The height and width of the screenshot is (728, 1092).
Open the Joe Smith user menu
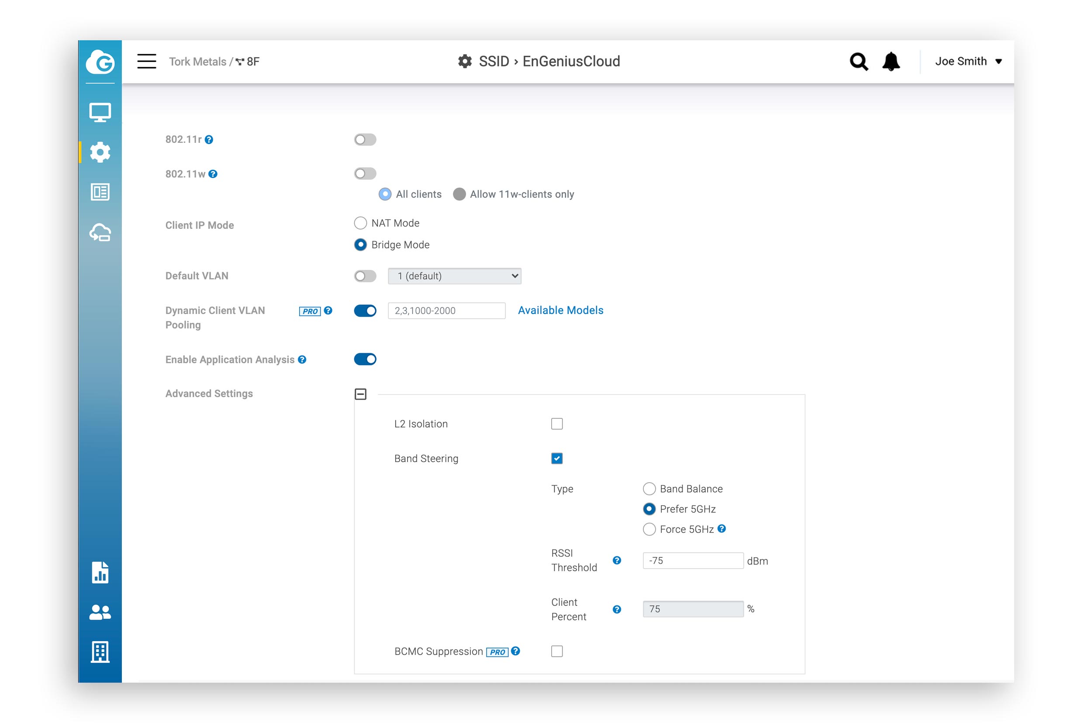(x=968, y=61)
